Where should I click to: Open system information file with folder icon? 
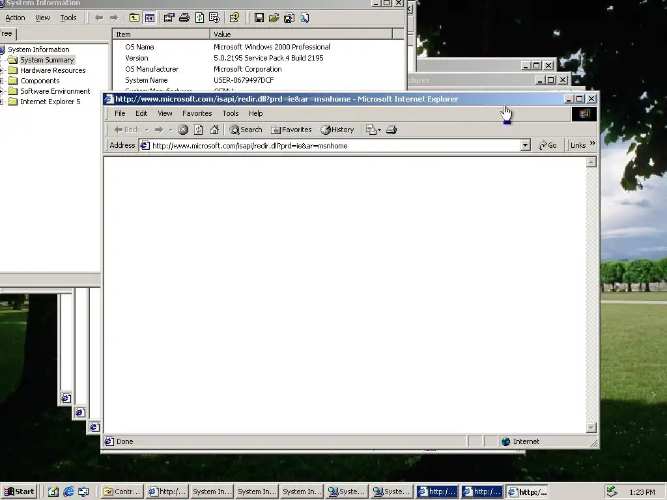(x=274, y=18)
